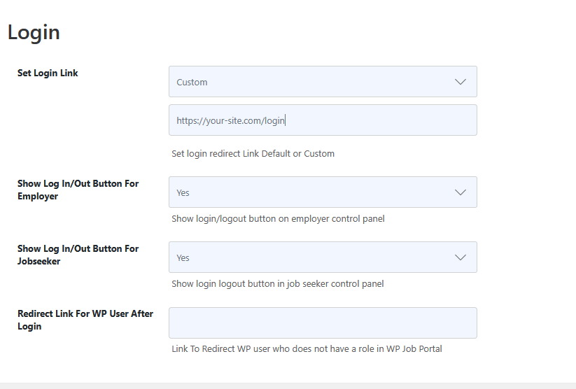Click the Yes value in jobseeker select

pyautogui.click(x=183, y=257)
